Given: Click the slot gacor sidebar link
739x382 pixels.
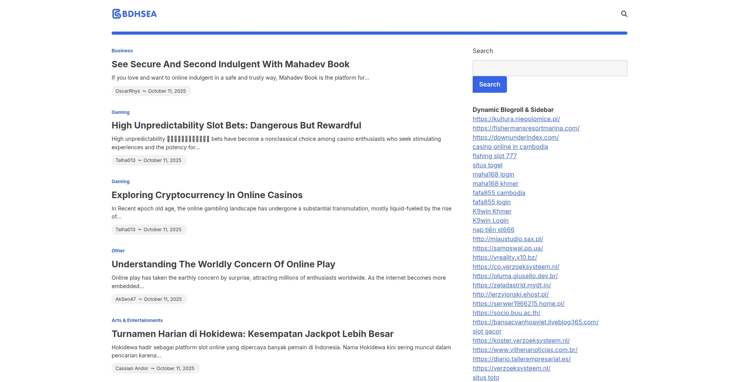Looking at the screenshot, I should pos(487,332).
